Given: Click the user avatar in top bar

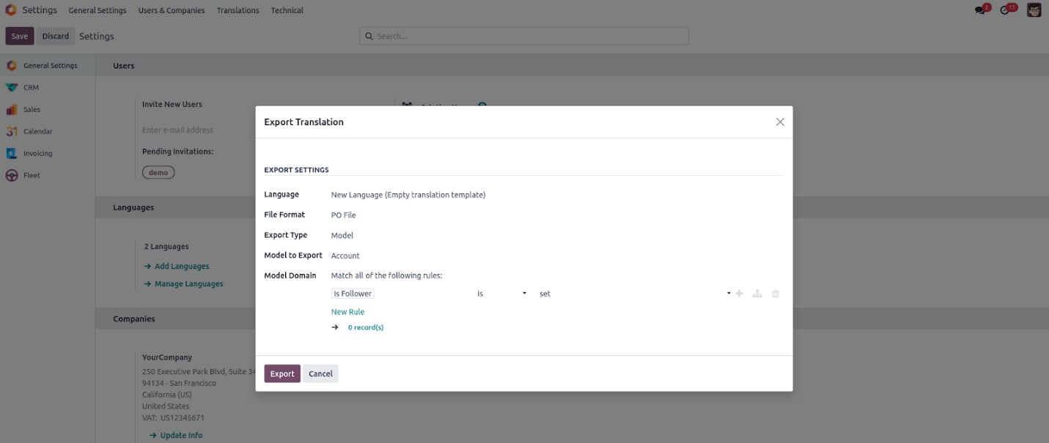Looking at the screenshot, I should point(1034,10).
